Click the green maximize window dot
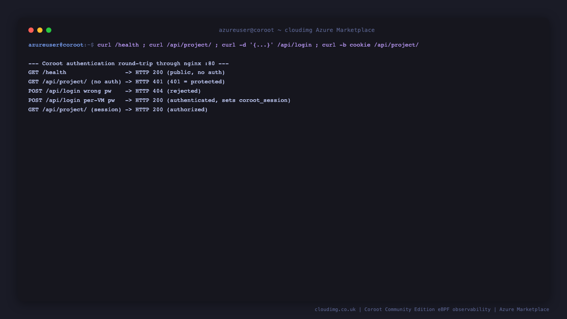567x319 pixels. click(49, 30)
